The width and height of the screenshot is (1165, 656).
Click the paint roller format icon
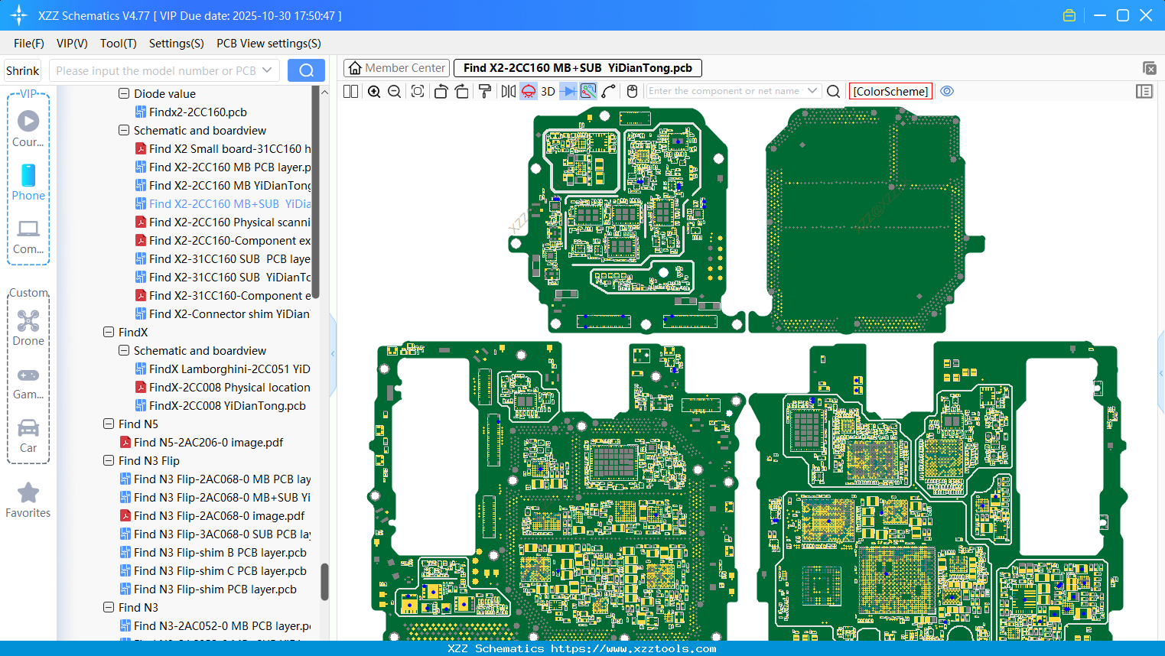click(x=485, y=92)
